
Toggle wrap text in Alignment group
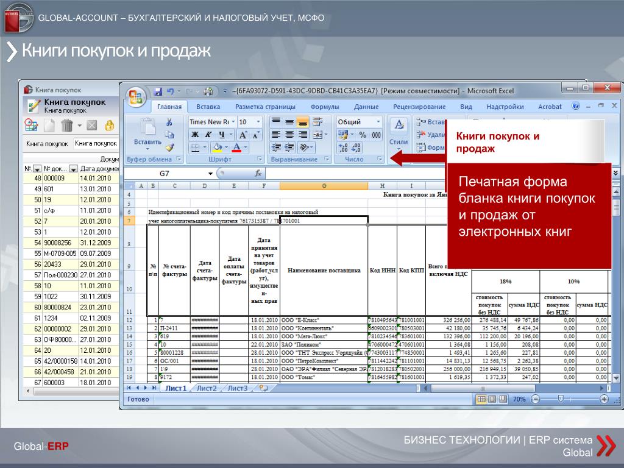[317, 122]
